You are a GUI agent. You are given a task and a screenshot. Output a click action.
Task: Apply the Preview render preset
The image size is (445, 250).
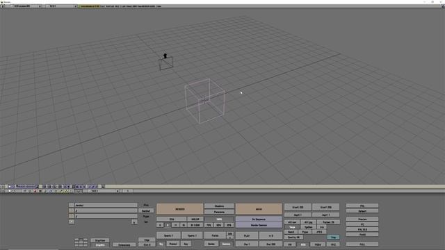pos(362,219)
